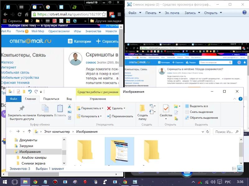
Task: Collapse the Explorer ribbon chevron
Action: point(235,99)
